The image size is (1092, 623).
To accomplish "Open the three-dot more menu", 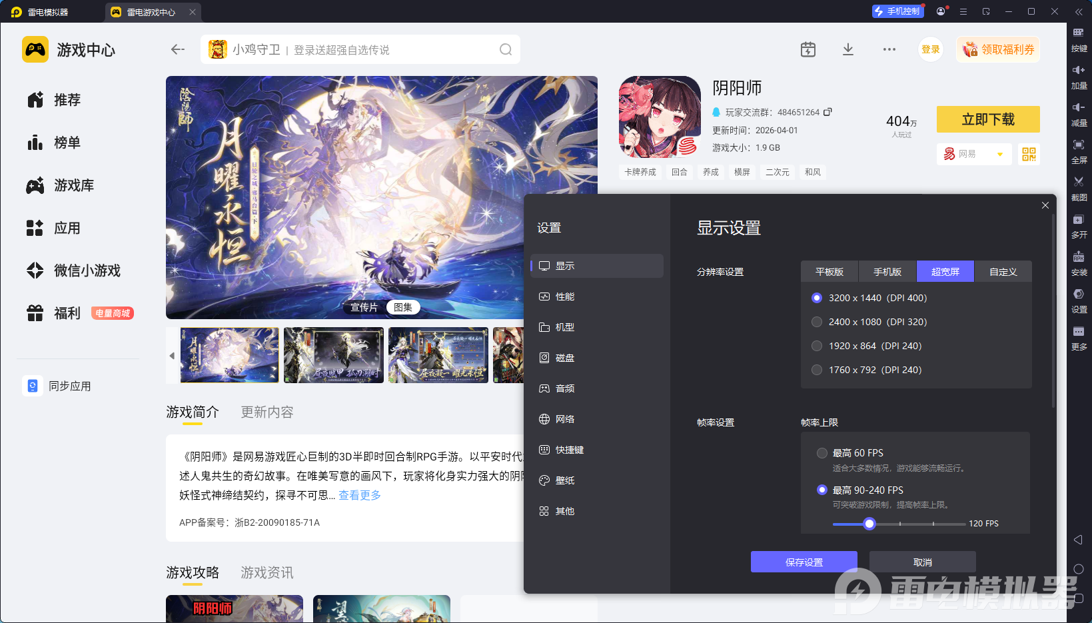I will 889,49.
